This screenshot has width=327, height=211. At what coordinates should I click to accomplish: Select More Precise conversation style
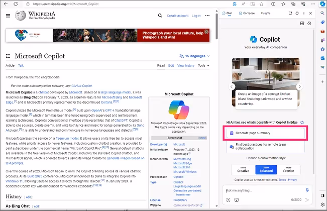pyautogui.click(x=289, y=169)
